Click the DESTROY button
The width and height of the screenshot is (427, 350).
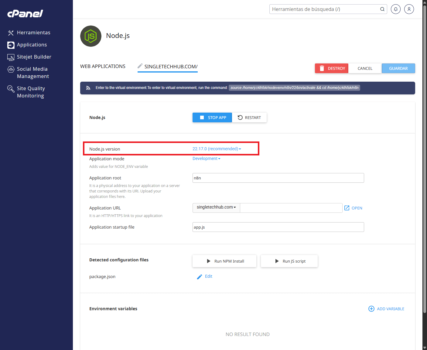[x=332, y=68]
